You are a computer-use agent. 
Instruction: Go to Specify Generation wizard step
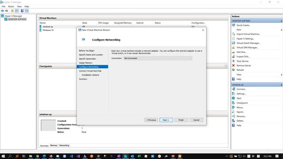point(88,59)
